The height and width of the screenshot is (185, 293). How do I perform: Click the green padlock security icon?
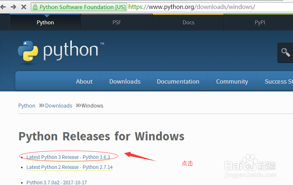click(35, 7)
